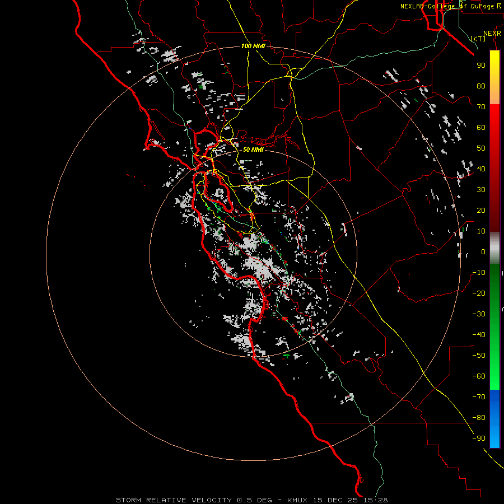Click the blue bottom segment of velocity scale
This screenshot has height=504, width=504.
click(x=494, y=419)
